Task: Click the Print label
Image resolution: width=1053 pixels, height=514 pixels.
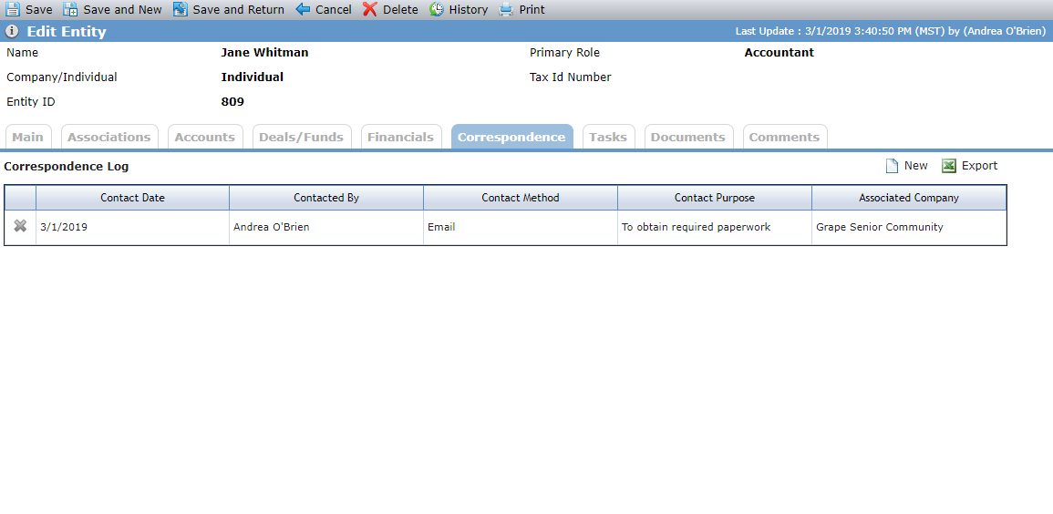Action: click(x=532, y=10)
